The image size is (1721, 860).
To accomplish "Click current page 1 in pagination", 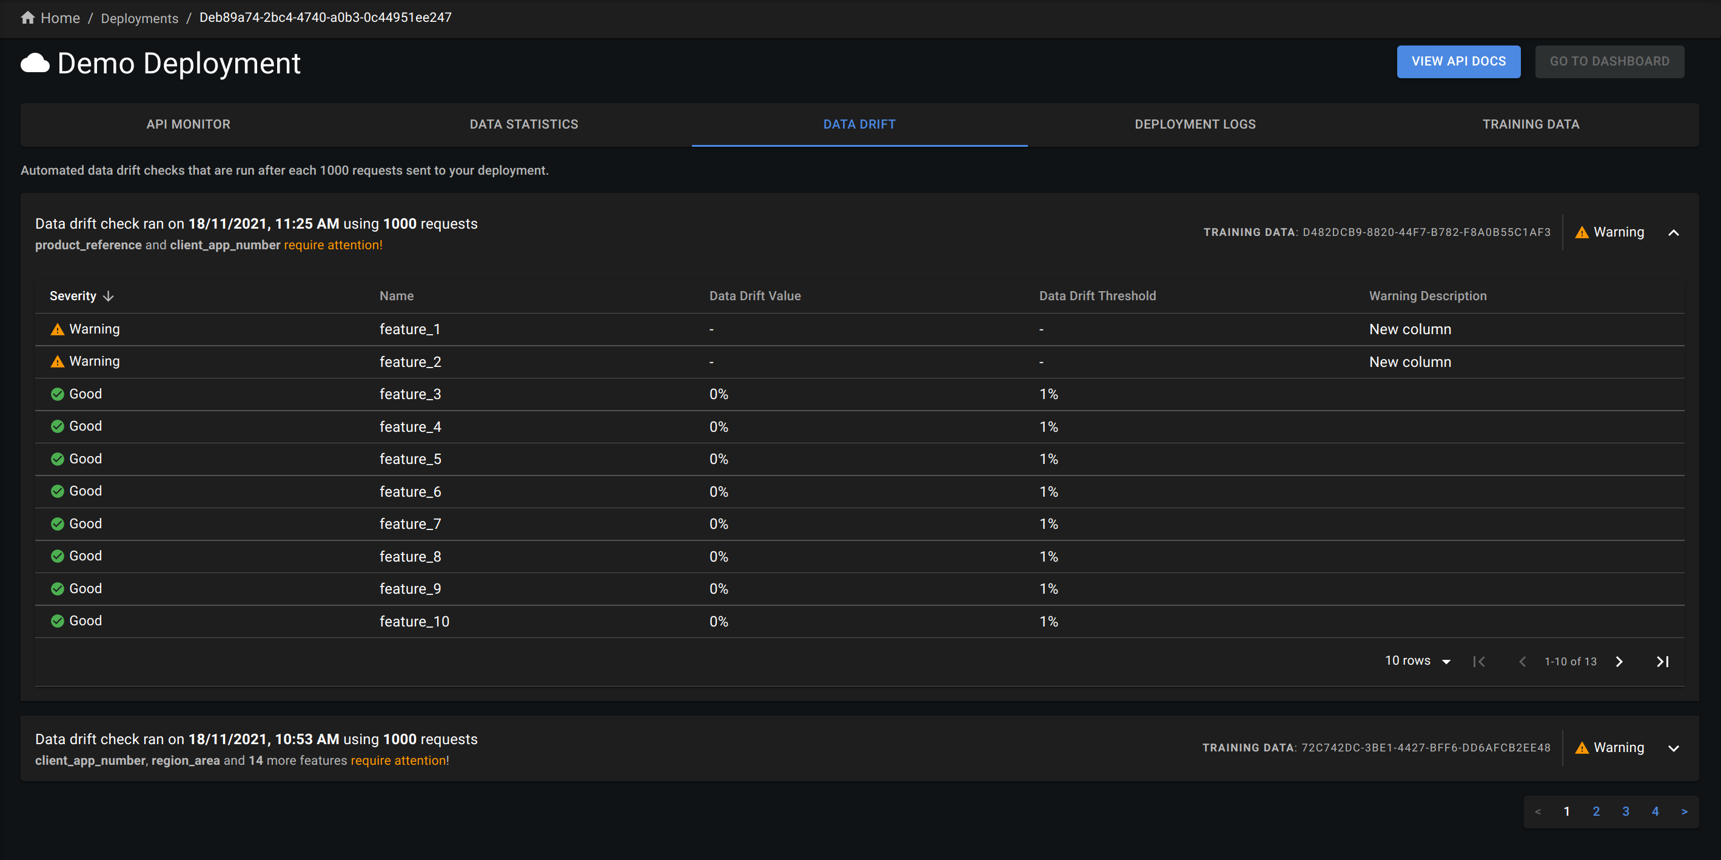I will (x=1567, y=811).
